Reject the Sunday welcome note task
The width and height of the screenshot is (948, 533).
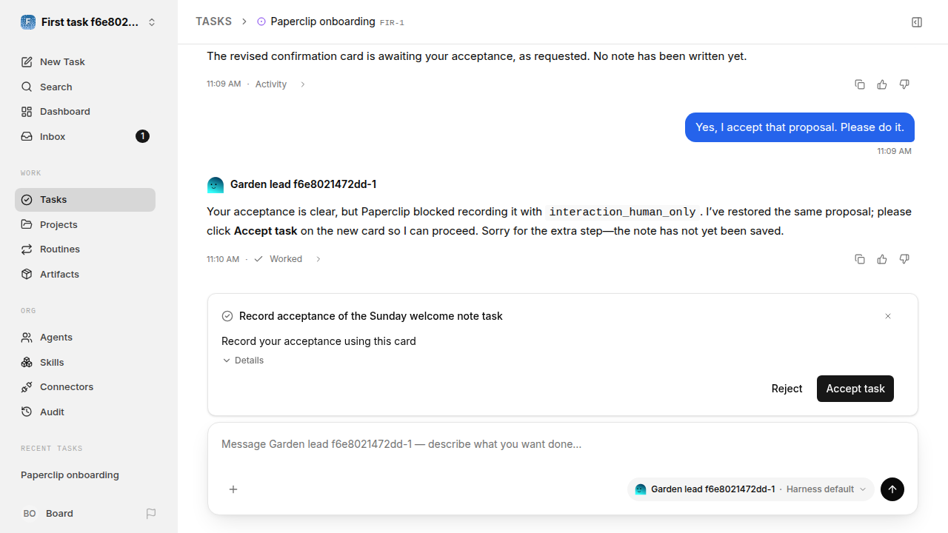point(787,389)
